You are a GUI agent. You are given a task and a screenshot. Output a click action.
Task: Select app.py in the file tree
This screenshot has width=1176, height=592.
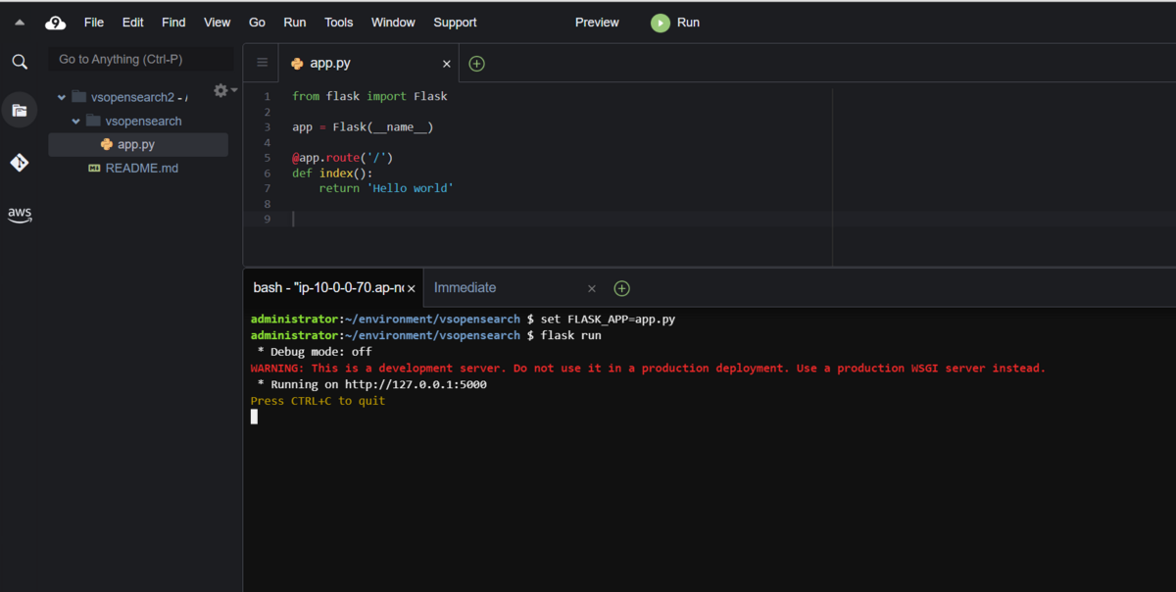pos(138,144)
